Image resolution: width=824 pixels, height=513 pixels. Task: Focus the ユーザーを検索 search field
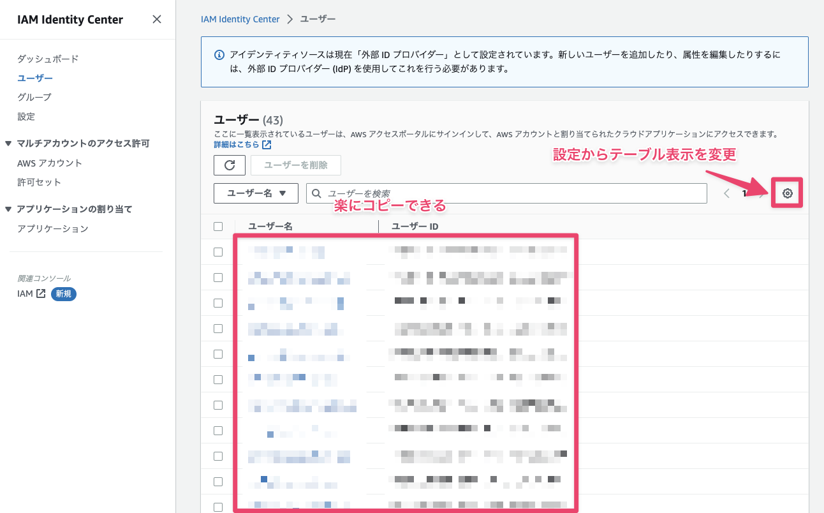[x=507, y=193]
